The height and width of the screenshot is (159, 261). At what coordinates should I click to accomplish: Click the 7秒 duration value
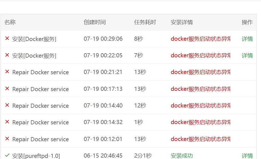[x=139, y=55]
